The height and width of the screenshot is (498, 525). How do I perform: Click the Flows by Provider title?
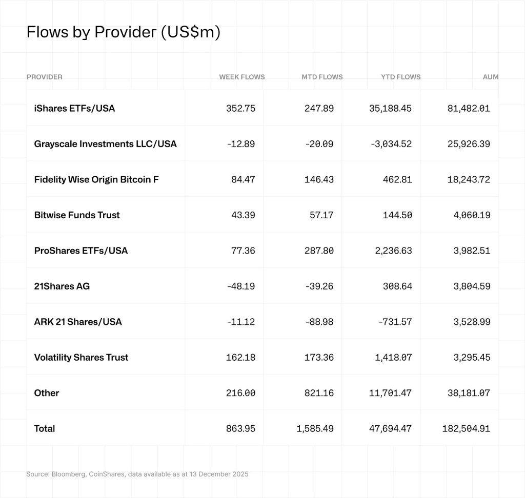click(x=123, y=32)
